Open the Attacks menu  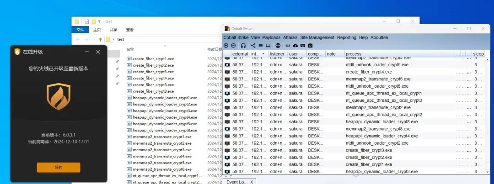[x=290, y=37]
